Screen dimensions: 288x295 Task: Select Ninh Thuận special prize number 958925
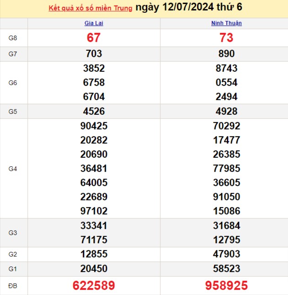[226, 286]
